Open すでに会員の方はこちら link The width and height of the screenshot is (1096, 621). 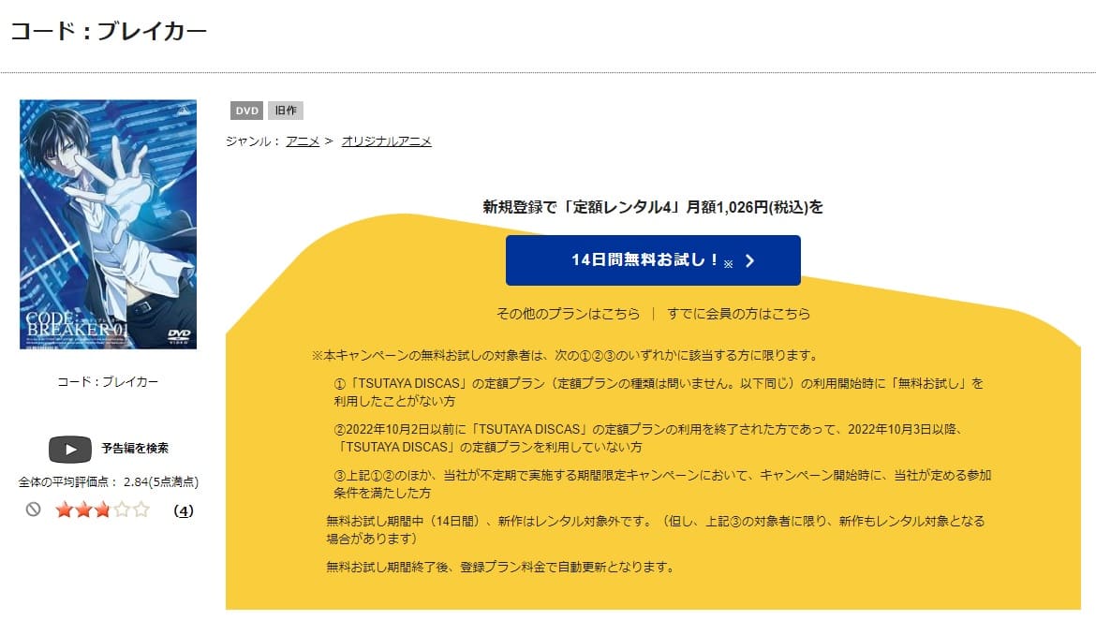coord(738,314)
